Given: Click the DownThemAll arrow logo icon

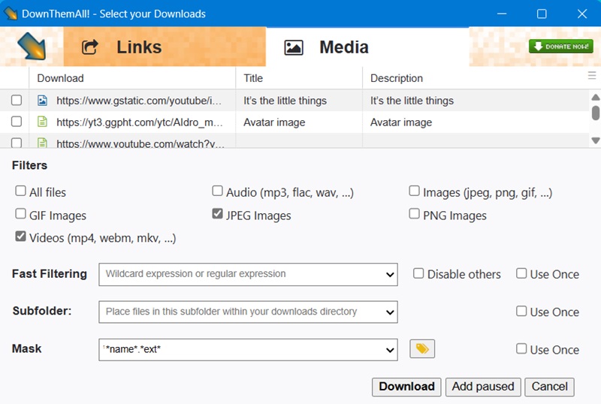Looking at the screenshot, I should 32,47.
